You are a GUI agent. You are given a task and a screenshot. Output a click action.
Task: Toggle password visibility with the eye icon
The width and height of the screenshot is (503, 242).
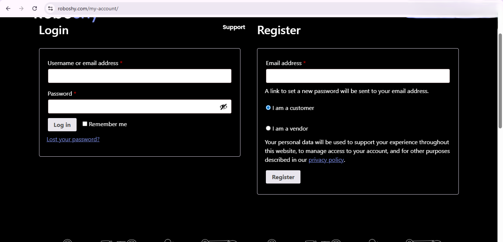[224, 106]
